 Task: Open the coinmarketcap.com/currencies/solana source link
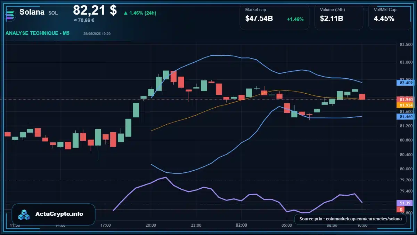click(x=364, y=219)
